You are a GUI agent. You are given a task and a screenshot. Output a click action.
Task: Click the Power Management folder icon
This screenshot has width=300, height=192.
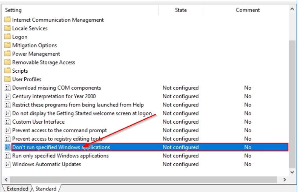click(7, 54)
